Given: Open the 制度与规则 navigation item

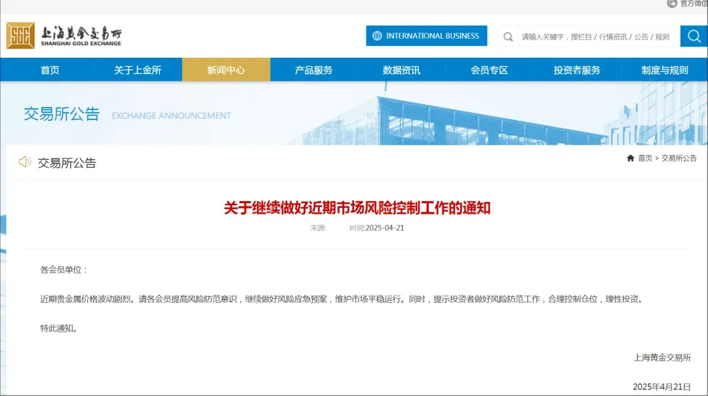Looking at the screenshot, I should tap(665, 70).
